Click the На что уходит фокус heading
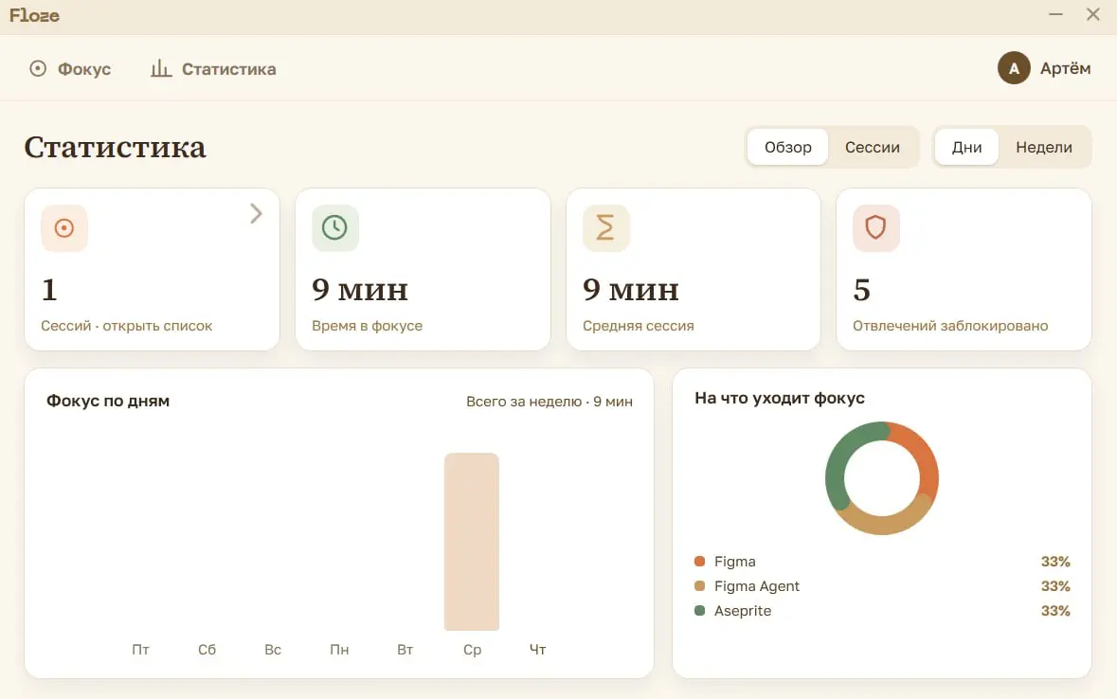This screenshot has width=1117, height=699. click(x=780, y=398)
